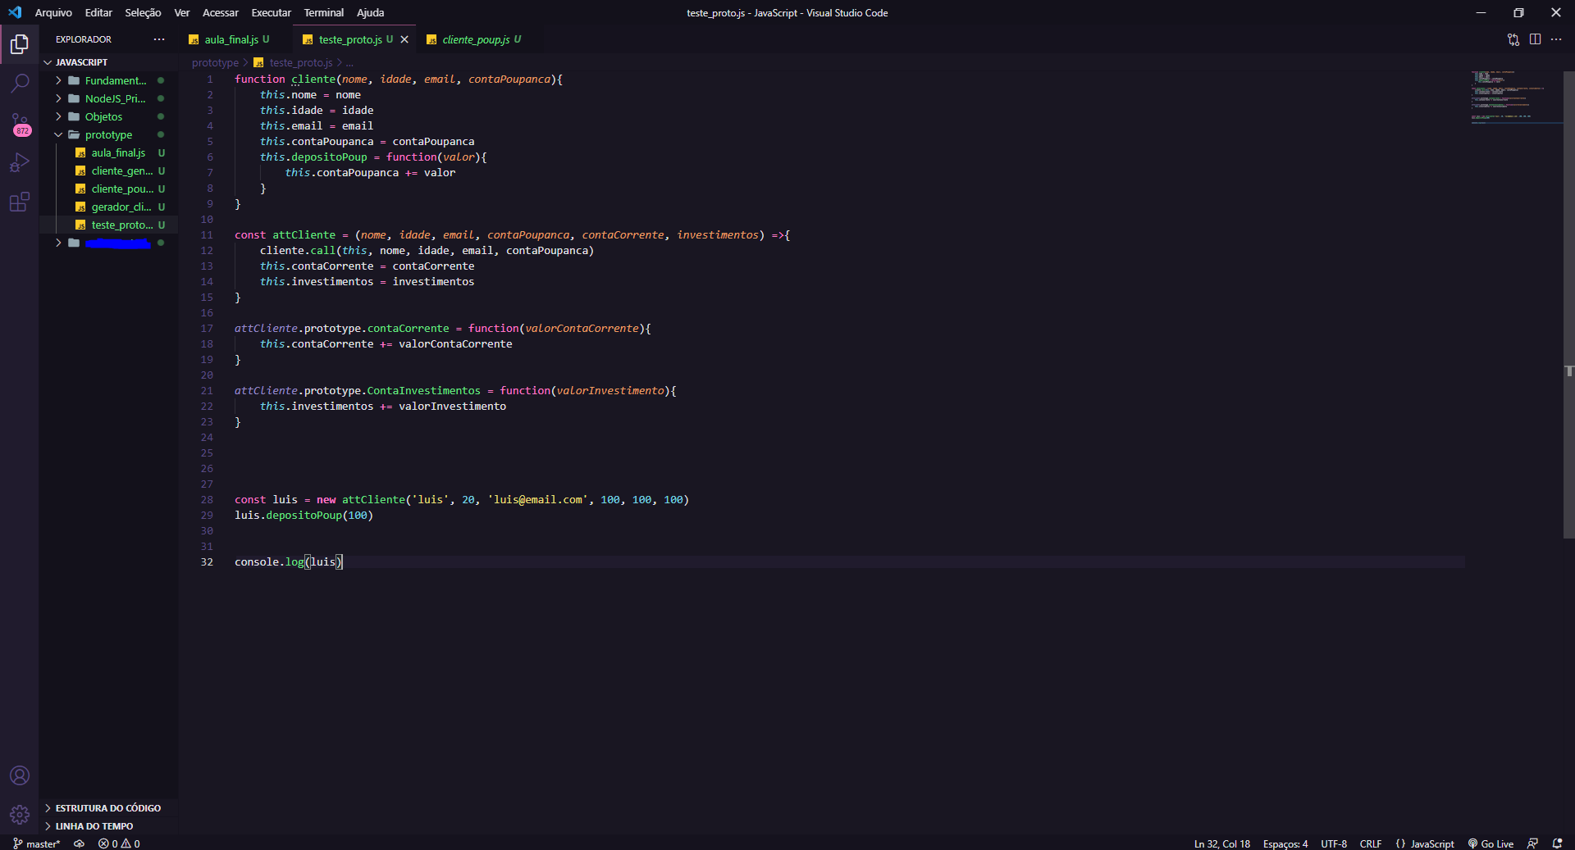Open the errors and warnings counter

point(119,843)
